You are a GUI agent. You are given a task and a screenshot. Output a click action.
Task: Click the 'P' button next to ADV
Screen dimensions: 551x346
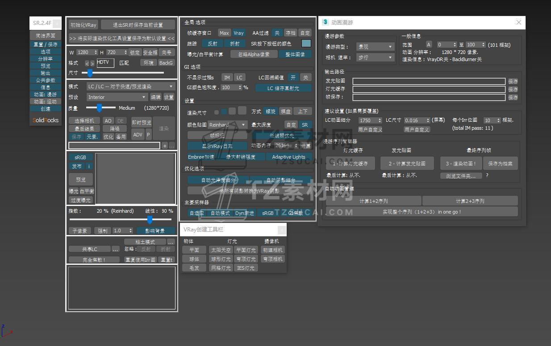coord(148,134)
